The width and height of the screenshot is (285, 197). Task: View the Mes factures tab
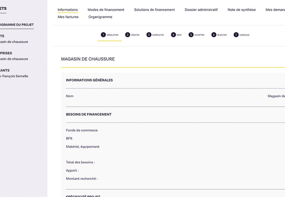point(68,17)
